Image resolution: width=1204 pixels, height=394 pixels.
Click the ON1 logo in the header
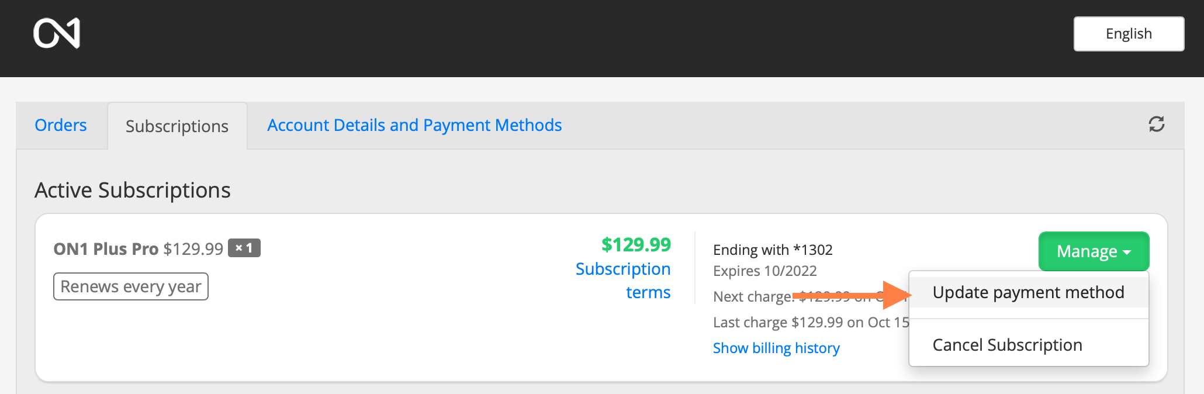tap(57, 33)
